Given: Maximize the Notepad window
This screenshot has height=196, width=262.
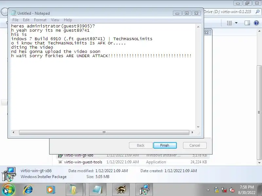Looking at the screenshot, I should 187,13.
